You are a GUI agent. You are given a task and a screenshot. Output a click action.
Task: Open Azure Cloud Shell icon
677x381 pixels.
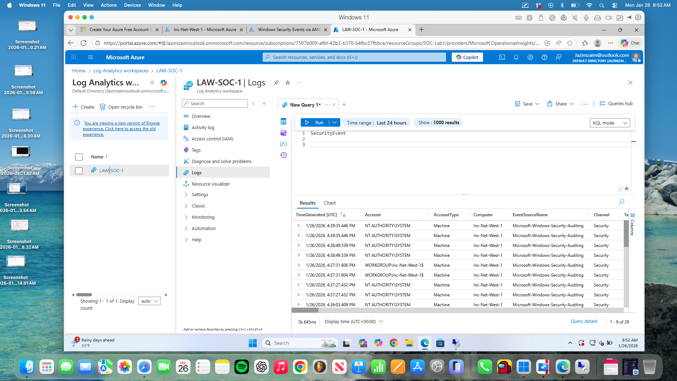pyautogui.click(x=502, y=57)
